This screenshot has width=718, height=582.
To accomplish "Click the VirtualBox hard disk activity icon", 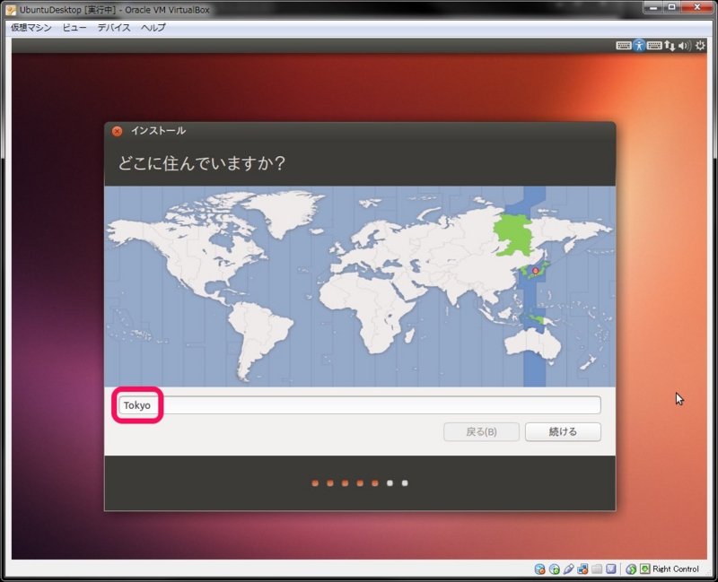I will click(540, 569).
